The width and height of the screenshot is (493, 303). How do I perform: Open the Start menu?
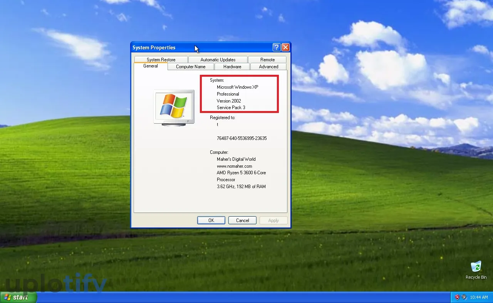click(18, 297)
